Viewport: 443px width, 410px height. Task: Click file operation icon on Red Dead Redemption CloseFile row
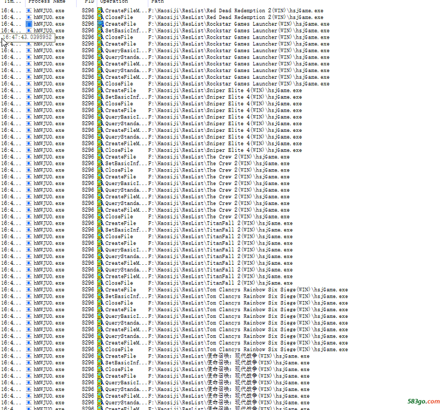100,17
